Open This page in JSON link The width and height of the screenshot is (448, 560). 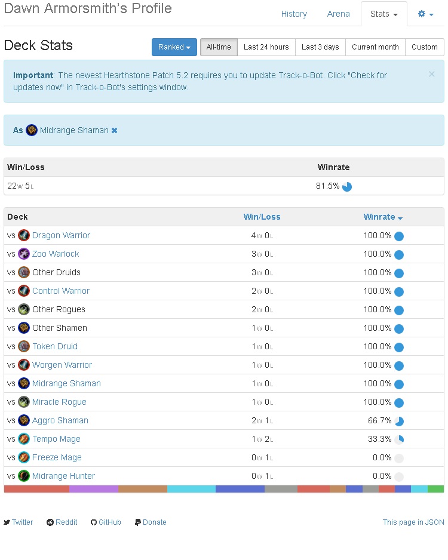(x=413, y=522)
